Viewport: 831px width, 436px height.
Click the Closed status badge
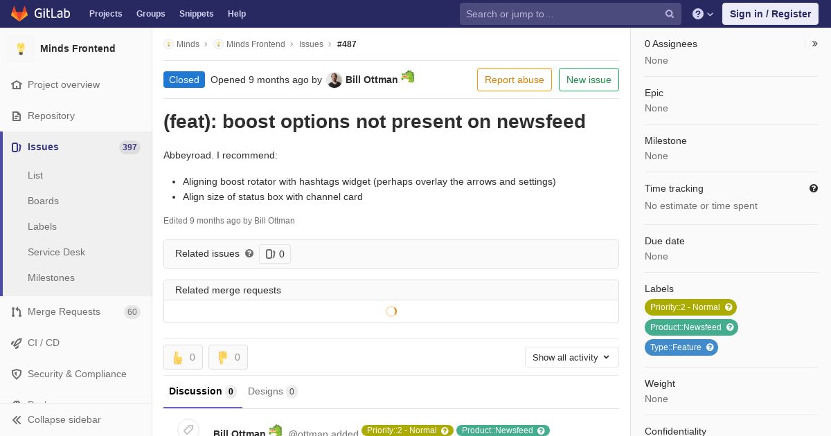click(184, 80)
